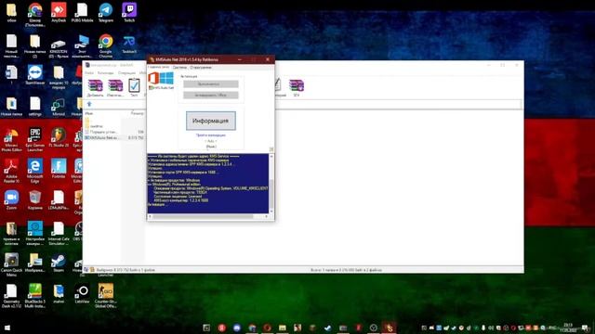Viewport: 595px width, 334px height.
Task: Sort WinRAR list by the Имя column
Action: click(89, 113)
